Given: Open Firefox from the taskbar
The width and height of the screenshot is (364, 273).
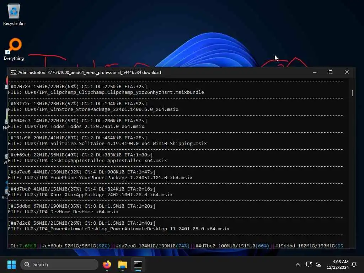Looking at the screenshot, I should [107, 264].
